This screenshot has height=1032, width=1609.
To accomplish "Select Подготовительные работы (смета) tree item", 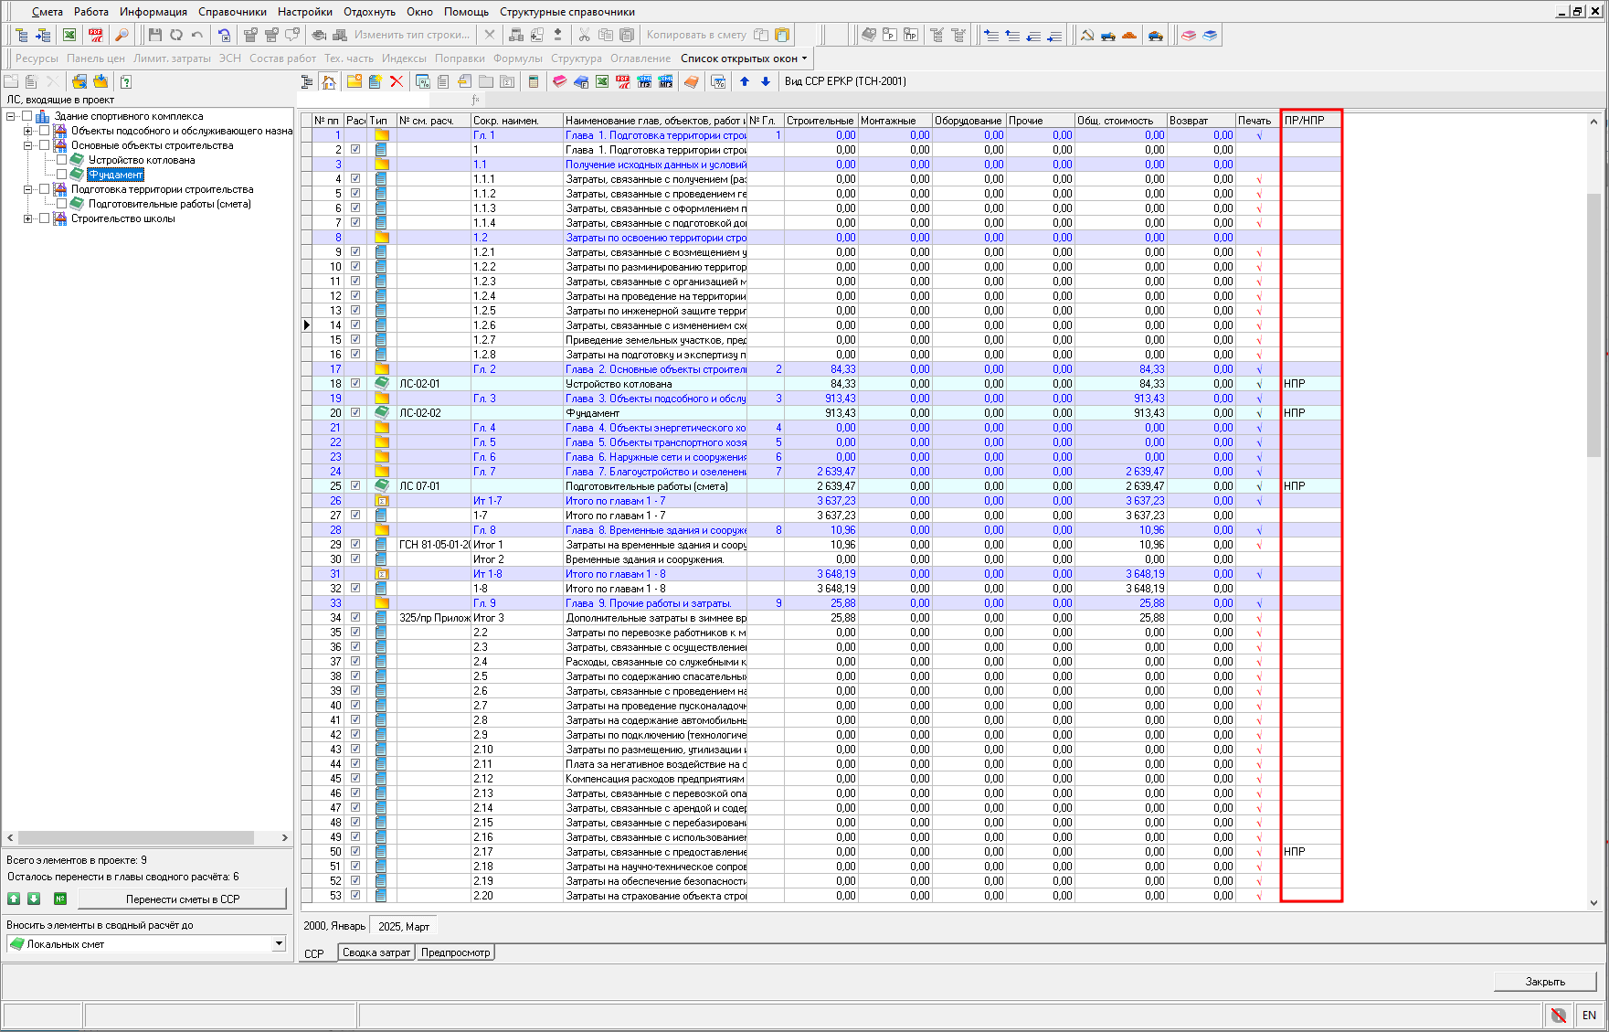I will pyautogui.click(x=169, y=204).
